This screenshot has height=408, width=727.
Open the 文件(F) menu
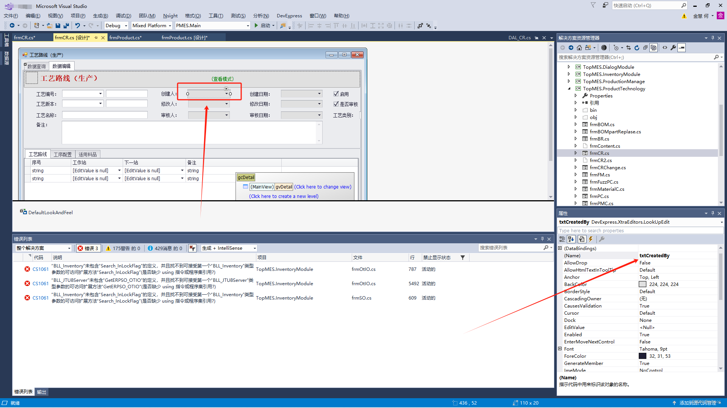pyautogui.click(x=11, y=16)
